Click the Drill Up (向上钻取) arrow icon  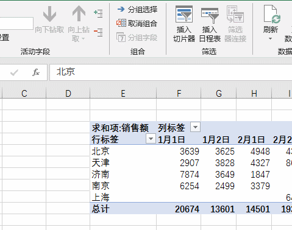pyautogui.click(x=79, y=13)
